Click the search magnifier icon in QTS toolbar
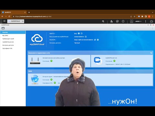 click(103, 21)
